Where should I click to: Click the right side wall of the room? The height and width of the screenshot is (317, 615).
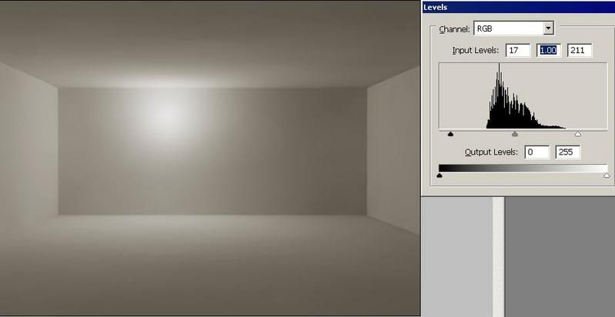pyautogui.click(x=393, y=146)
